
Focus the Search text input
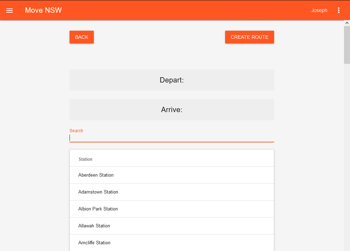point(171,138)
